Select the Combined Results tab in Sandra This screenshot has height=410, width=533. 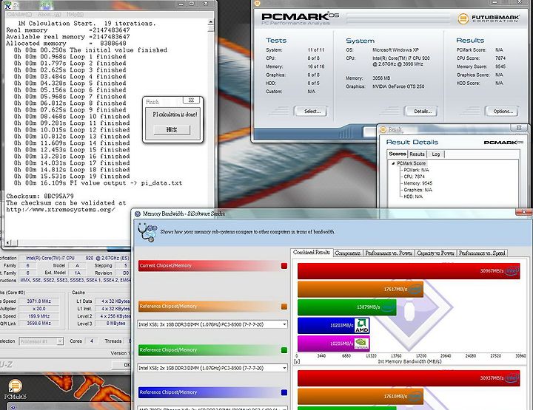coord(312,253)
